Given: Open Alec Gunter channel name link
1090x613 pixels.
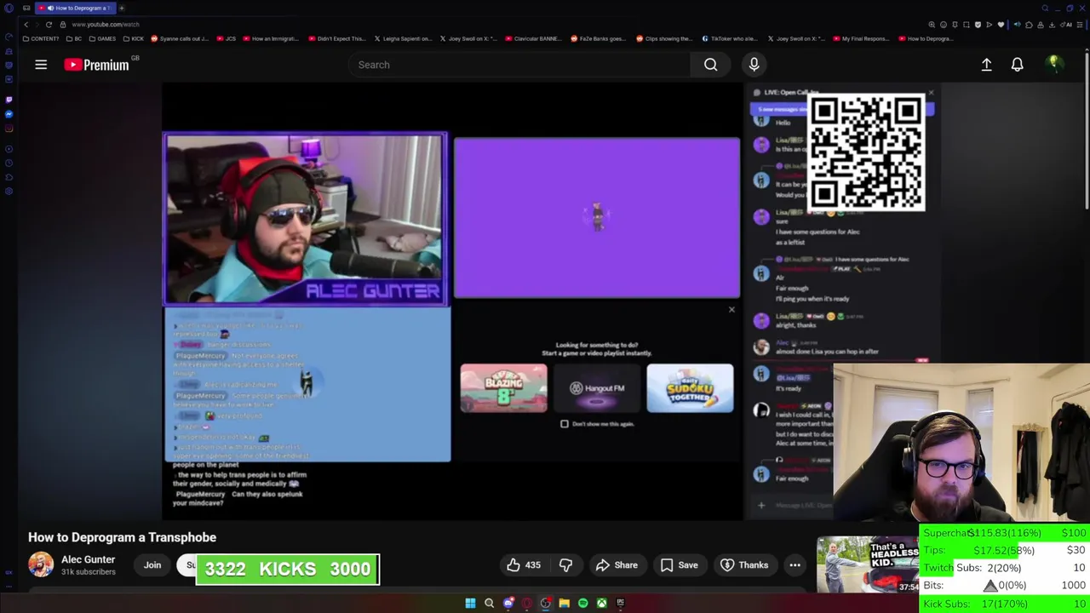Looking at the screenshot, I should coord(88,559).
